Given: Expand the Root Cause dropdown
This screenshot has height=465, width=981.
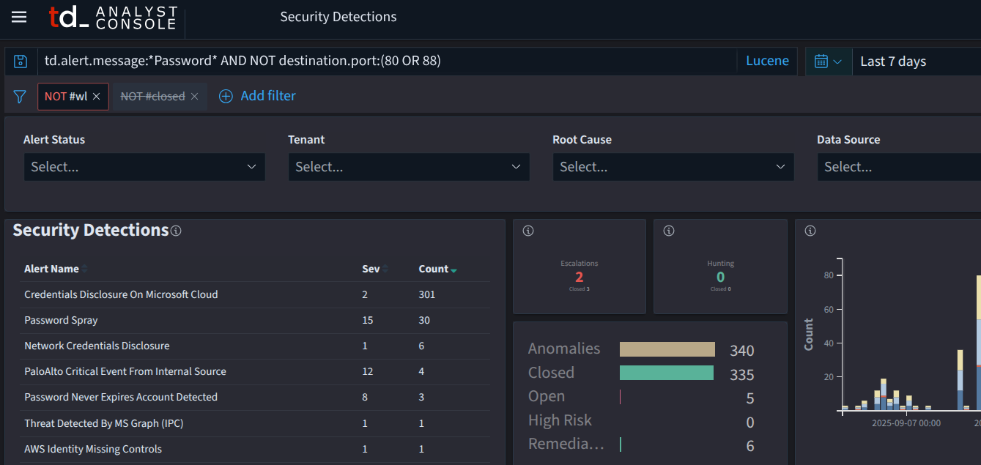Looking at the screenshot, I should pos(673,167).
